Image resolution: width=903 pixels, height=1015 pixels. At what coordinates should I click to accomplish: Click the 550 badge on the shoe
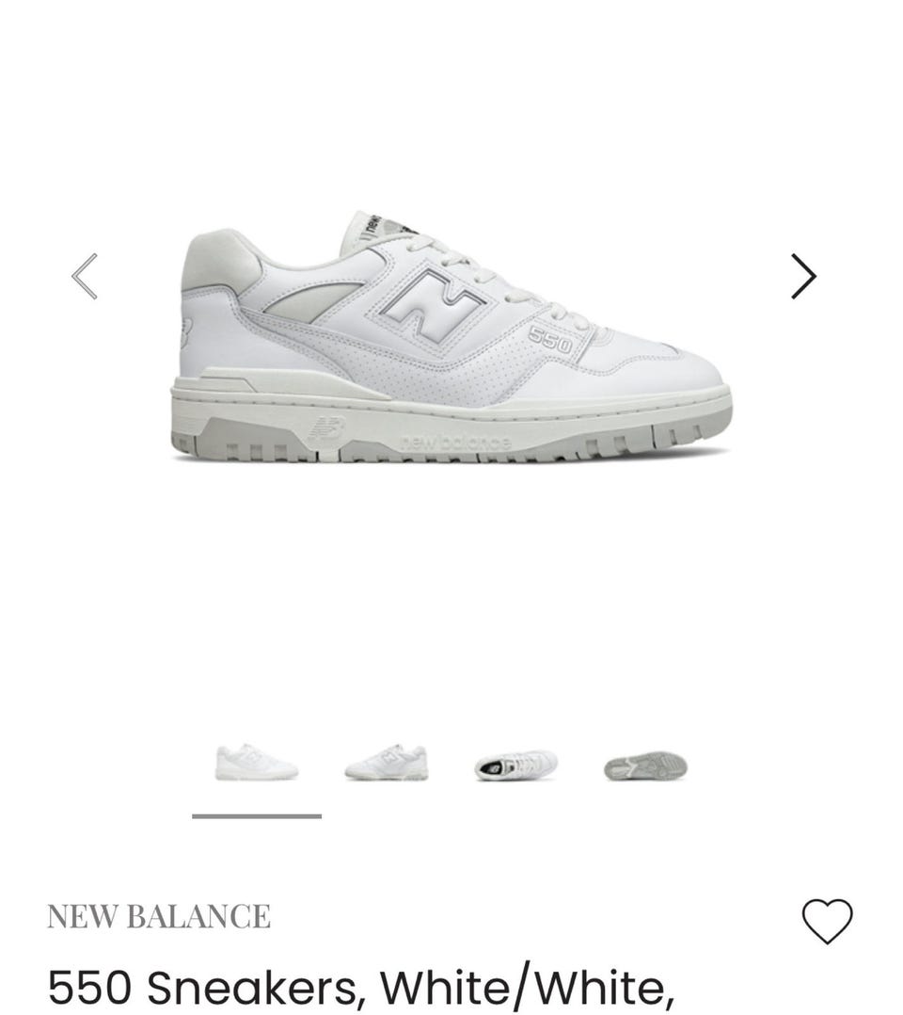[550, 340]
